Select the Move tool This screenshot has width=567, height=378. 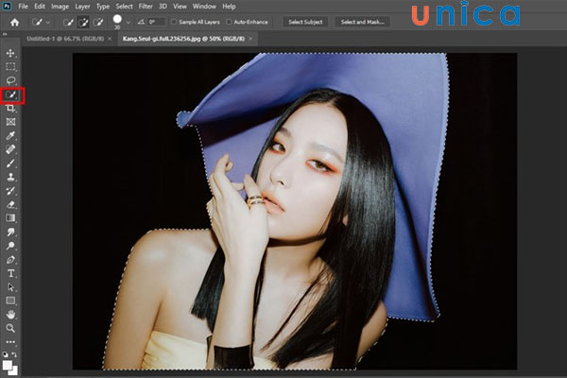10,53
